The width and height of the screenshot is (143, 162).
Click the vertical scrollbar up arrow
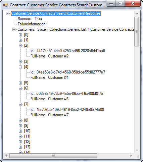pyautogui.click(x=137, y=14)
